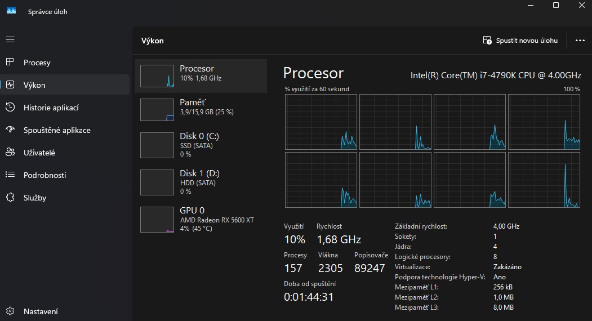Click the Podrobnosti list icon
Viewport: 592px width, 321px height.
[x=10, y=175]
